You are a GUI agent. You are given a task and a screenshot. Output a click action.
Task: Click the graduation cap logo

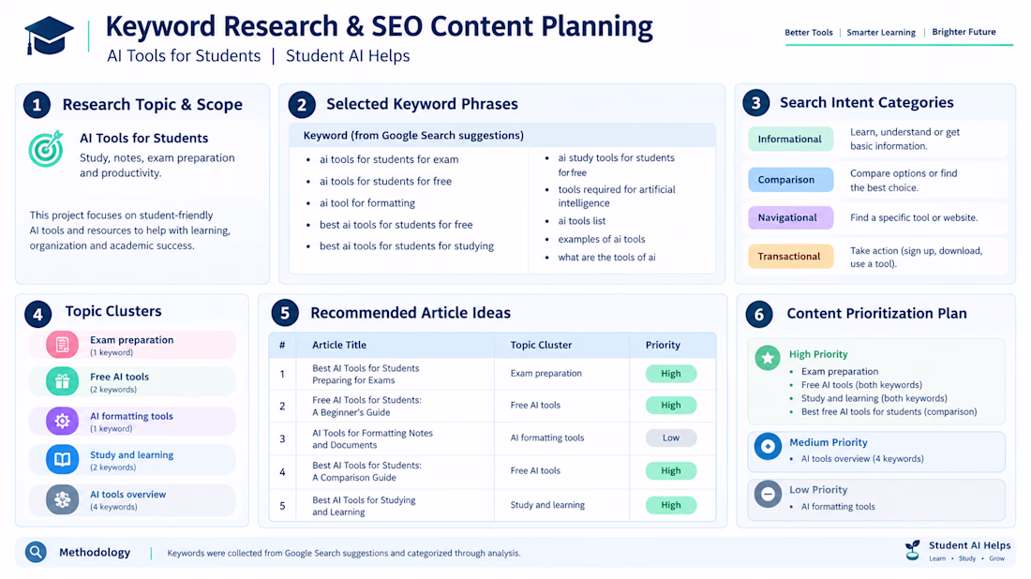tap(49, 36)
